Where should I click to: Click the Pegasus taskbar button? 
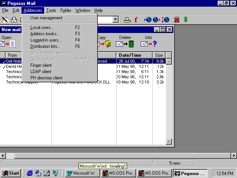point(190,173)
